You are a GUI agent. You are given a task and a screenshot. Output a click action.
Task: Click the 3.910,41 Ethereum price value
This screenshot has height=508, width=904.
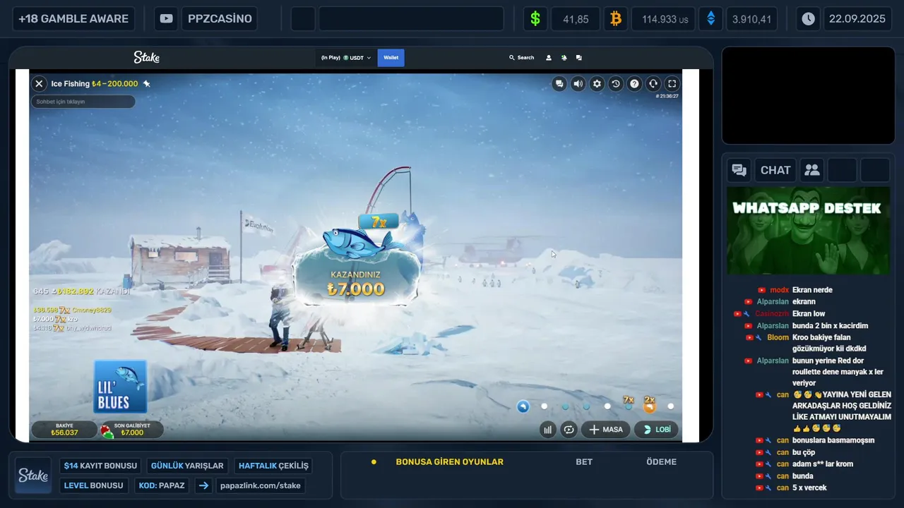[752, 19]
